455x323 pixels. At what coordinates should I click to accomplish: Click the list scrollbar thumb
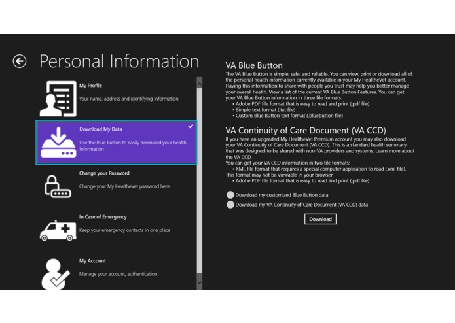[x=200, y=180]
